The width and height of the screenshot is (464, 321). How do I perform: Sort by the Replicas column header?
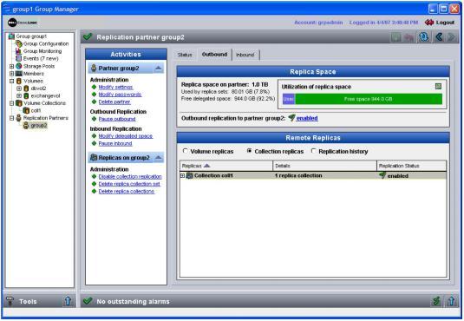[x=226, y=166]
